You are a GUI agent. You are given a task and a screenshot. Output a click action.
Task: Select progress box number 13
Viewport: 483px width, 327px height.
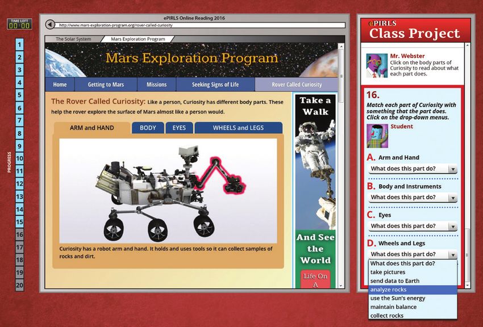click(x=19, y=196)
